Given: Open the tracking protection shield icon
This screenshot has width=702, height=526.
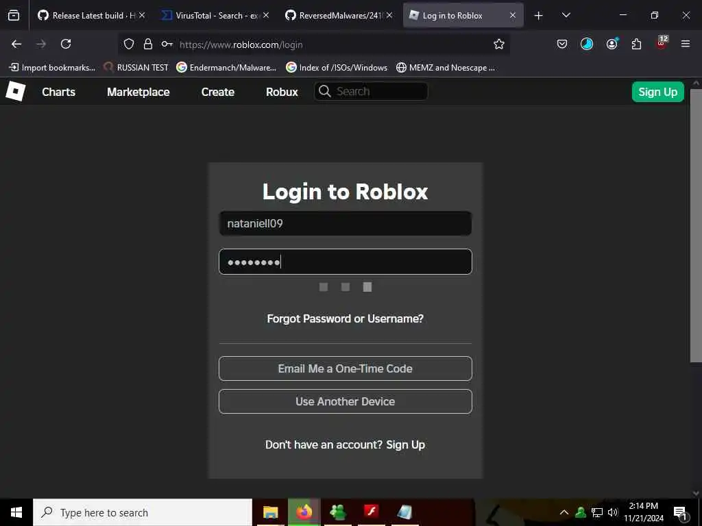Looking at the screenshot, I should pos(129,44).
